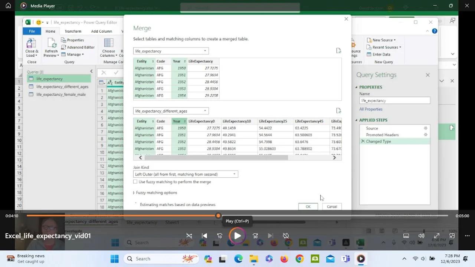This screenshot has width=475, height=267.
Task: Open the Join Kind dropdown
Action: 234,174
